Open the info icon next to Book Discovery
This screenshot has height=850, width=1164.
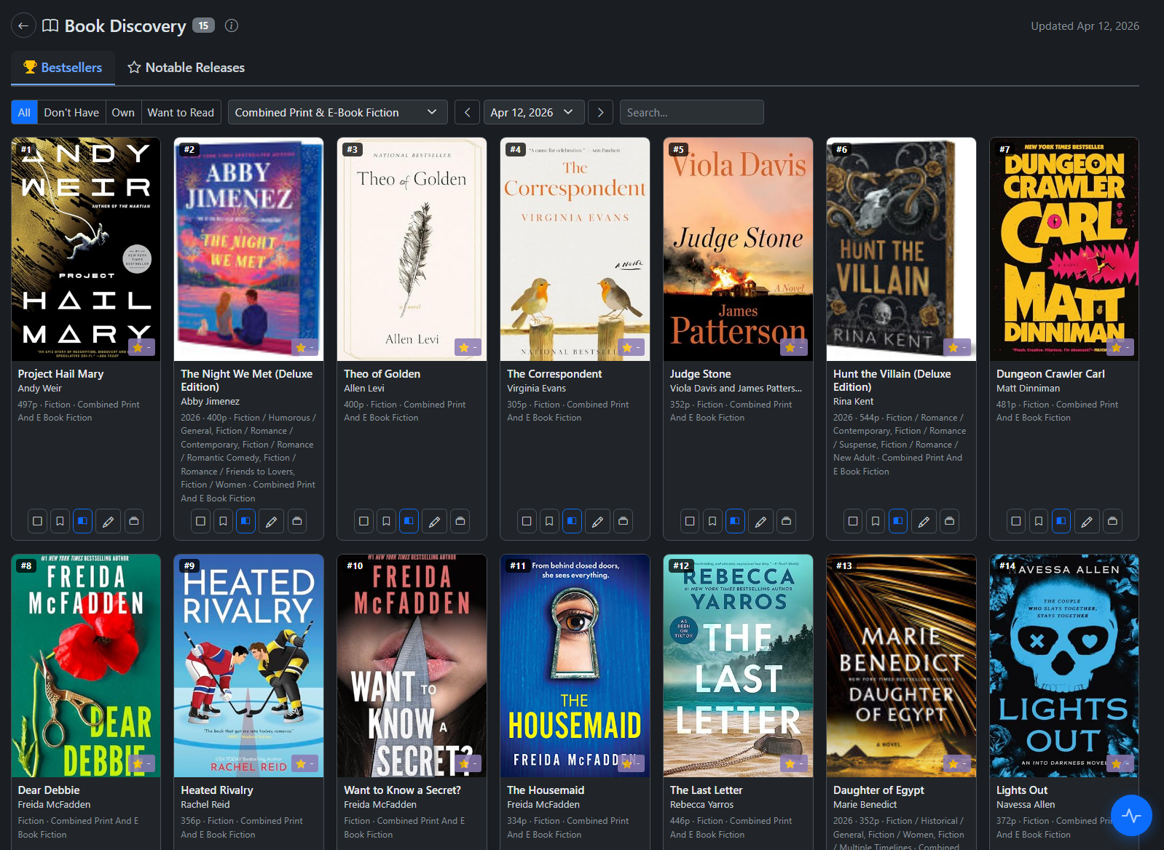pos(232,25)
